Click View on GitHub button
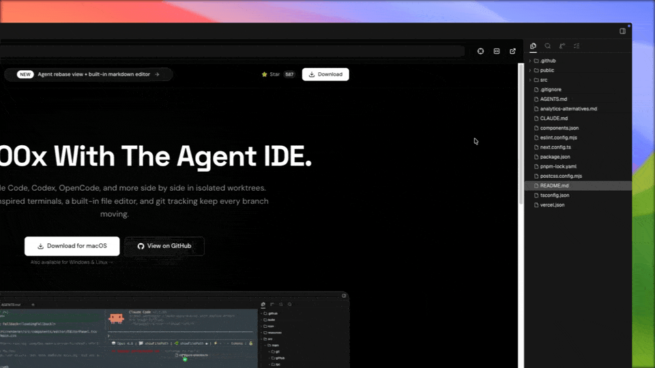 click(164, 246)
